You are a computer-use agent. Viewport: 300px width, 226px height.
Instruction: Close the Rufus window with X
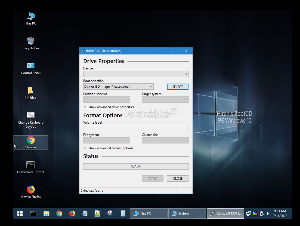[x=186, y=51]
